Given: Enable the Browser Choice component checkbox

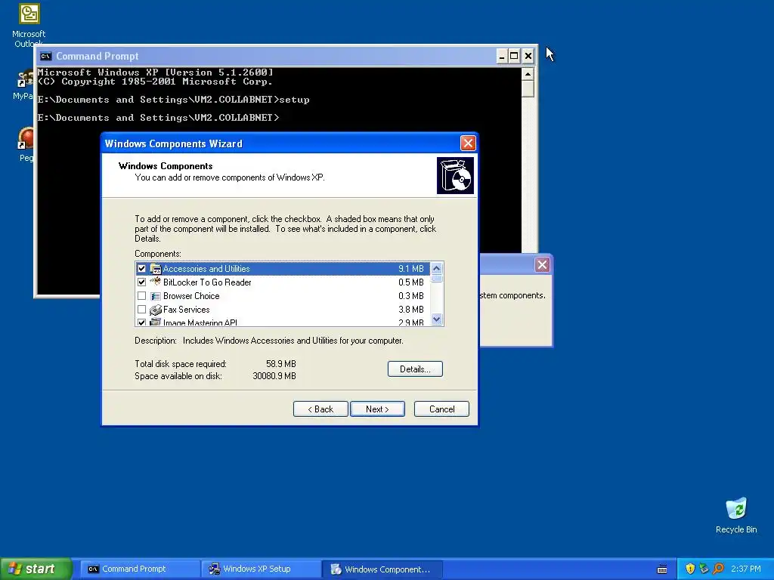Looking at the screenshot, I should pyautogui.click(x=141, y=296).
